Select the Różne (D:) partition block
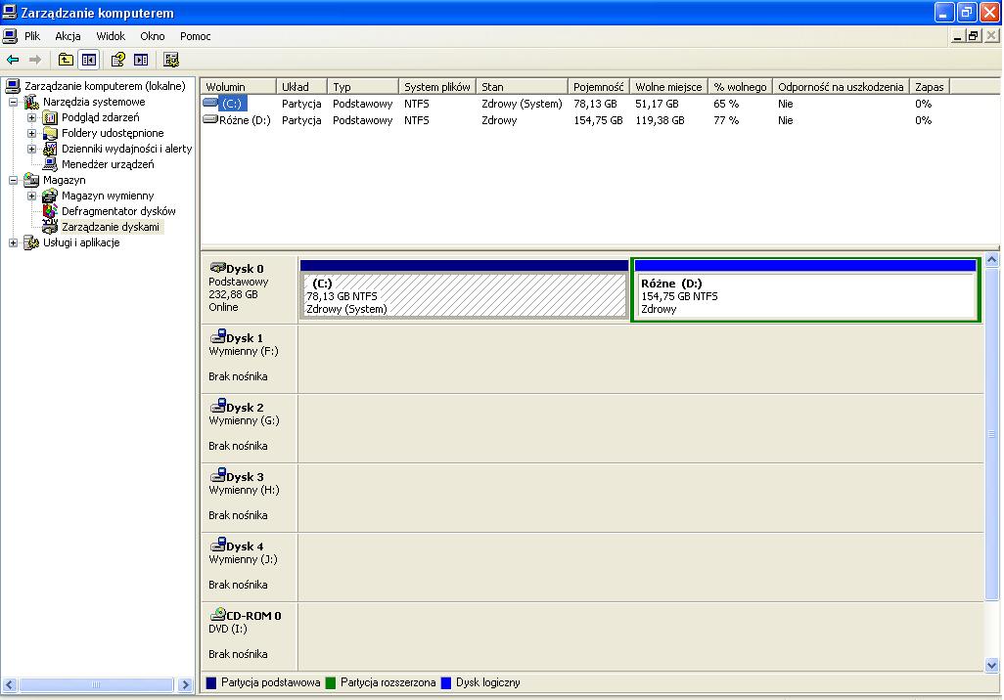The width and height of the screenshot is (1004, 700). coord(805,289)
